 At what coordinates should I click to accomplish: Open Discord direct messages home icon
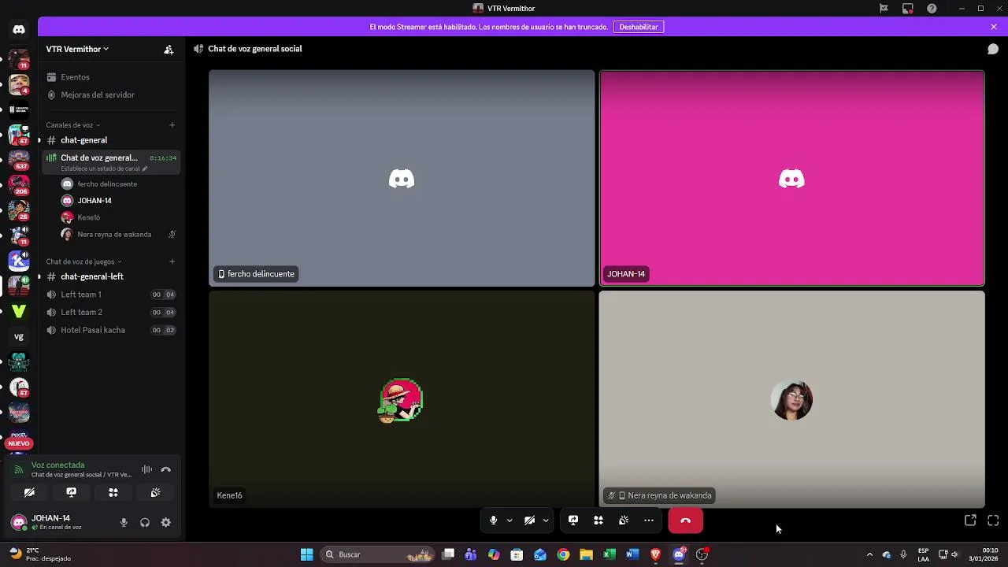(19, 30)
